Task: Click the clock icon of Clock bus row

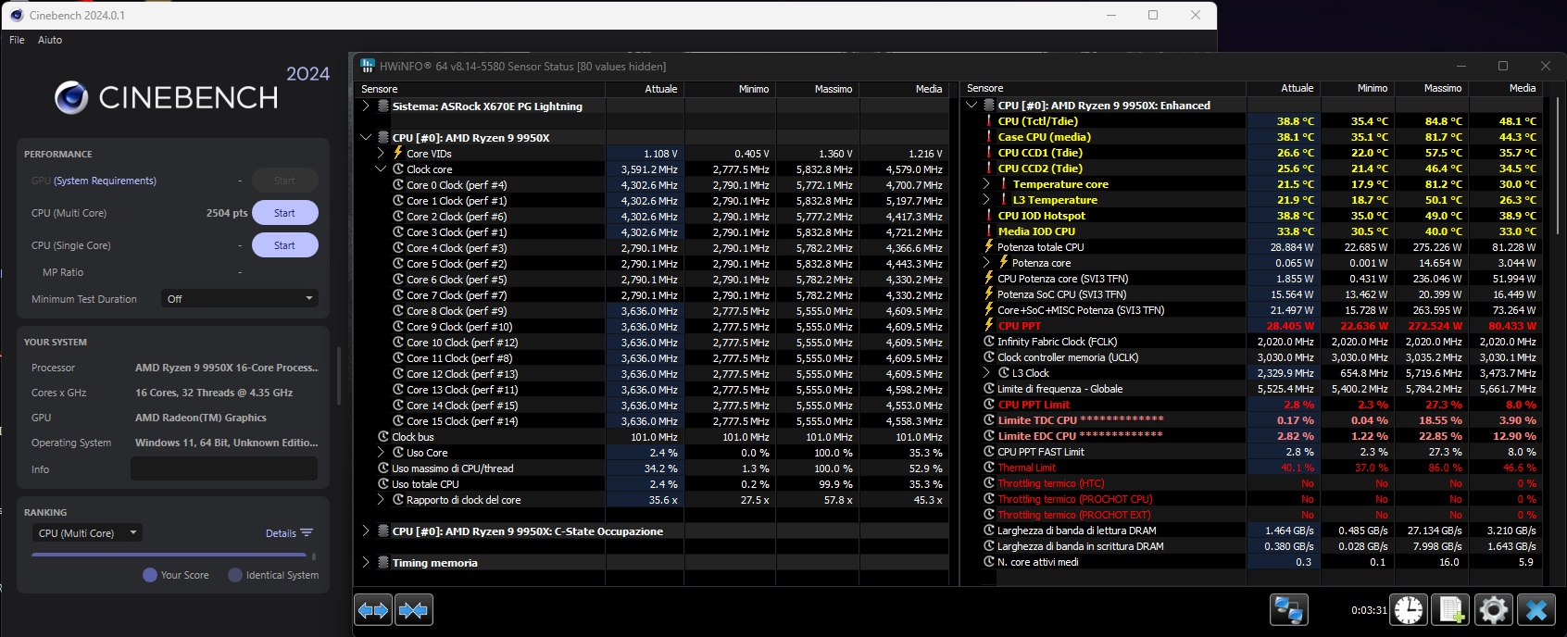Action: 383,436
